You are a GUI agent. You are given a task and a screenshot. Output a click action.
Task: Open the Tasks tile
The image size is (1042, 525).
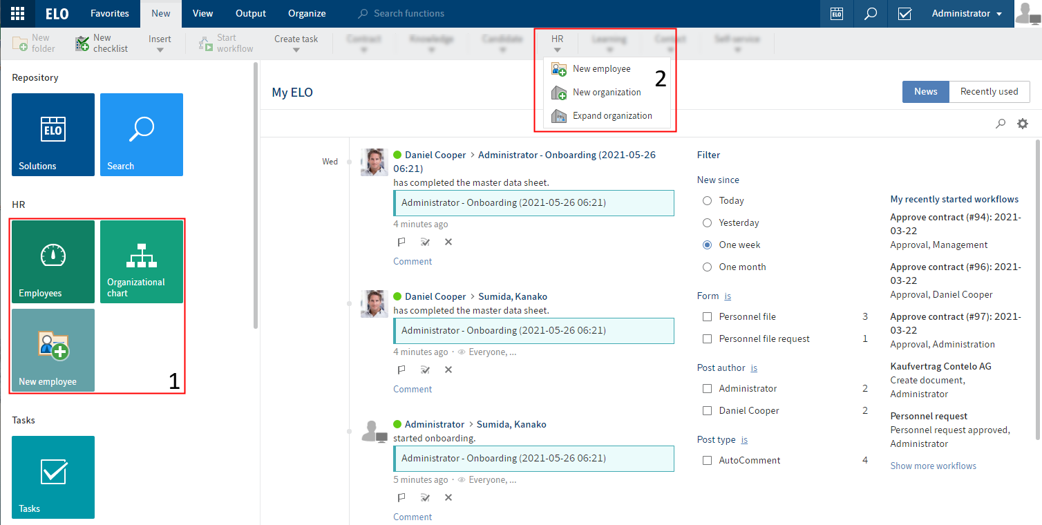pyautogui.click(x=53, y=477)
